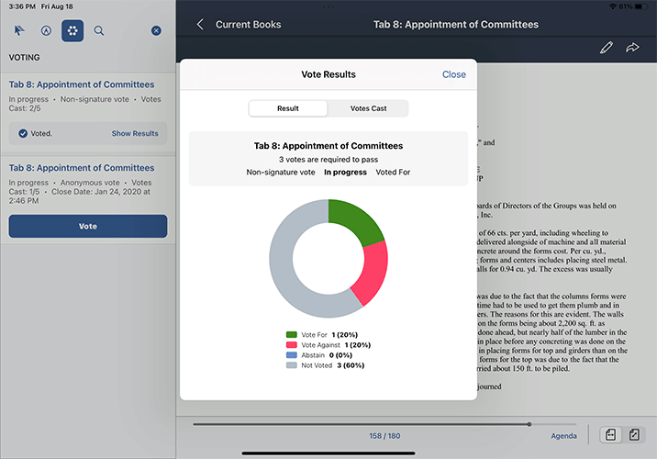The width and height of the screenshot is (657, 459).
Task: Switch to fit-width page view icon
Action: pyautogui.click(x=609, y=435)
